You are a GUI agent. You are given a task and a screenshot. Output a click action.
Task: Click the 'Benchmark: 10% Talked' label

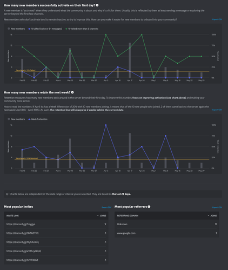click(x=26, y=70)
